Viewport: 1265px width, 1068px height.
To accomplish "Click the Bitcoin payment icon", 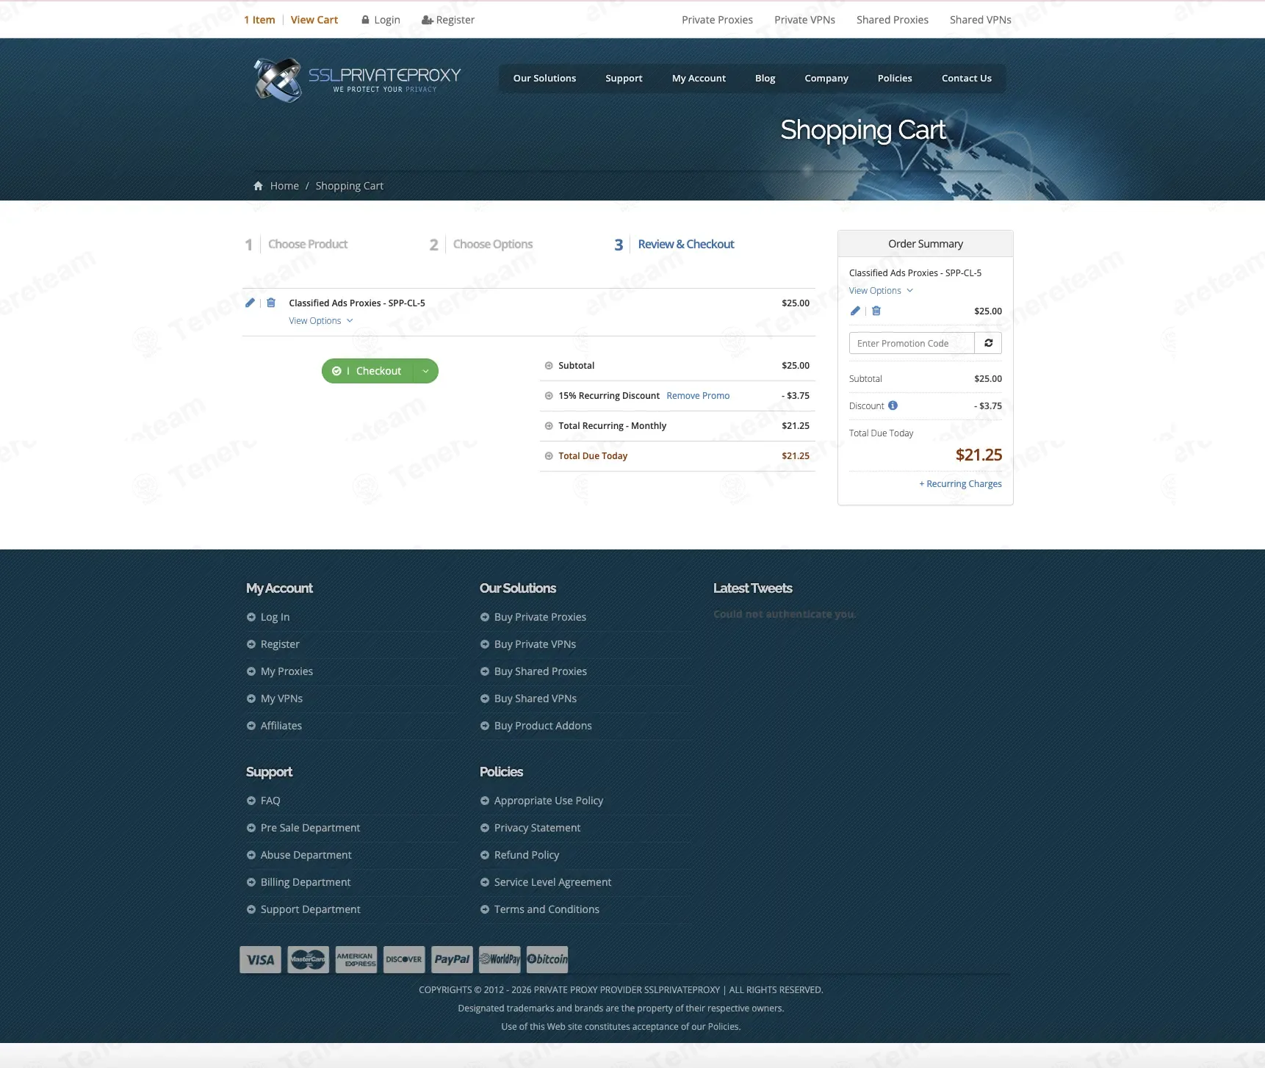I will [x=547, y=959].
